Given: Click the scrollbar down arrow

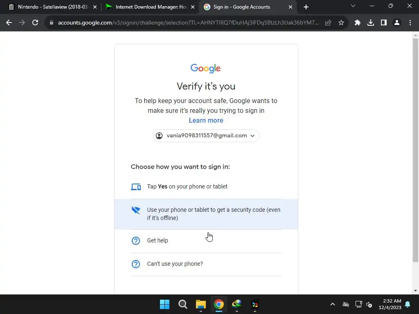Looking at the screenshot, I should [x=415, y=291].
